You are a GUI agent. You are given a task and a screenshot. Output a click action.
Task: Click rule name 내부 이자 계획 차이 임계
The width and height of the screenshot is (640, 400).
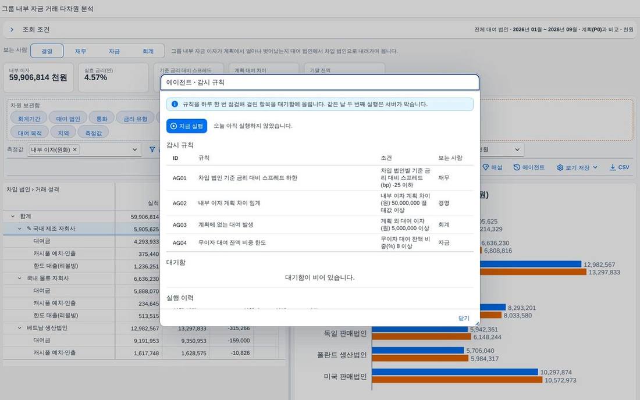tap(229, 203)
